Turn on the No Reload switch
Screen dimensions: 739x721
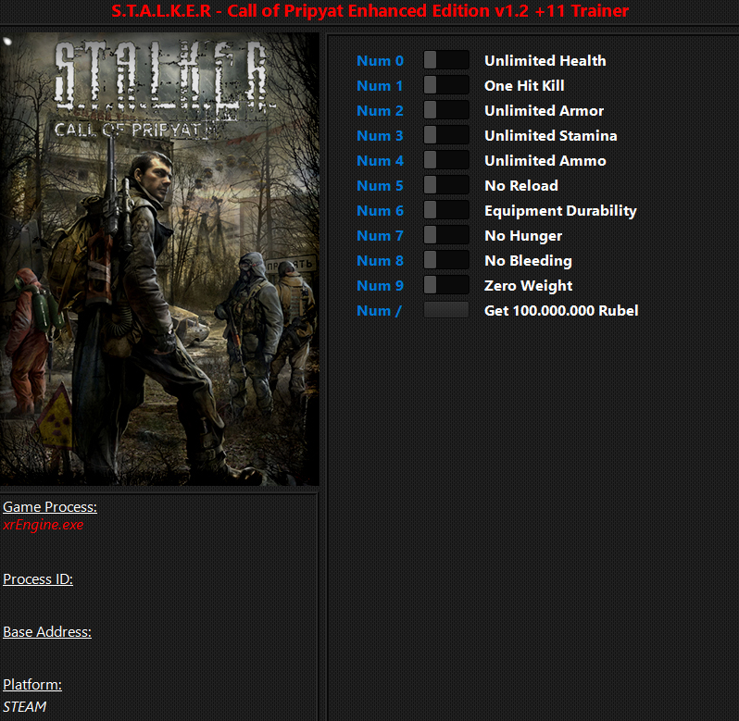[445, 185]
